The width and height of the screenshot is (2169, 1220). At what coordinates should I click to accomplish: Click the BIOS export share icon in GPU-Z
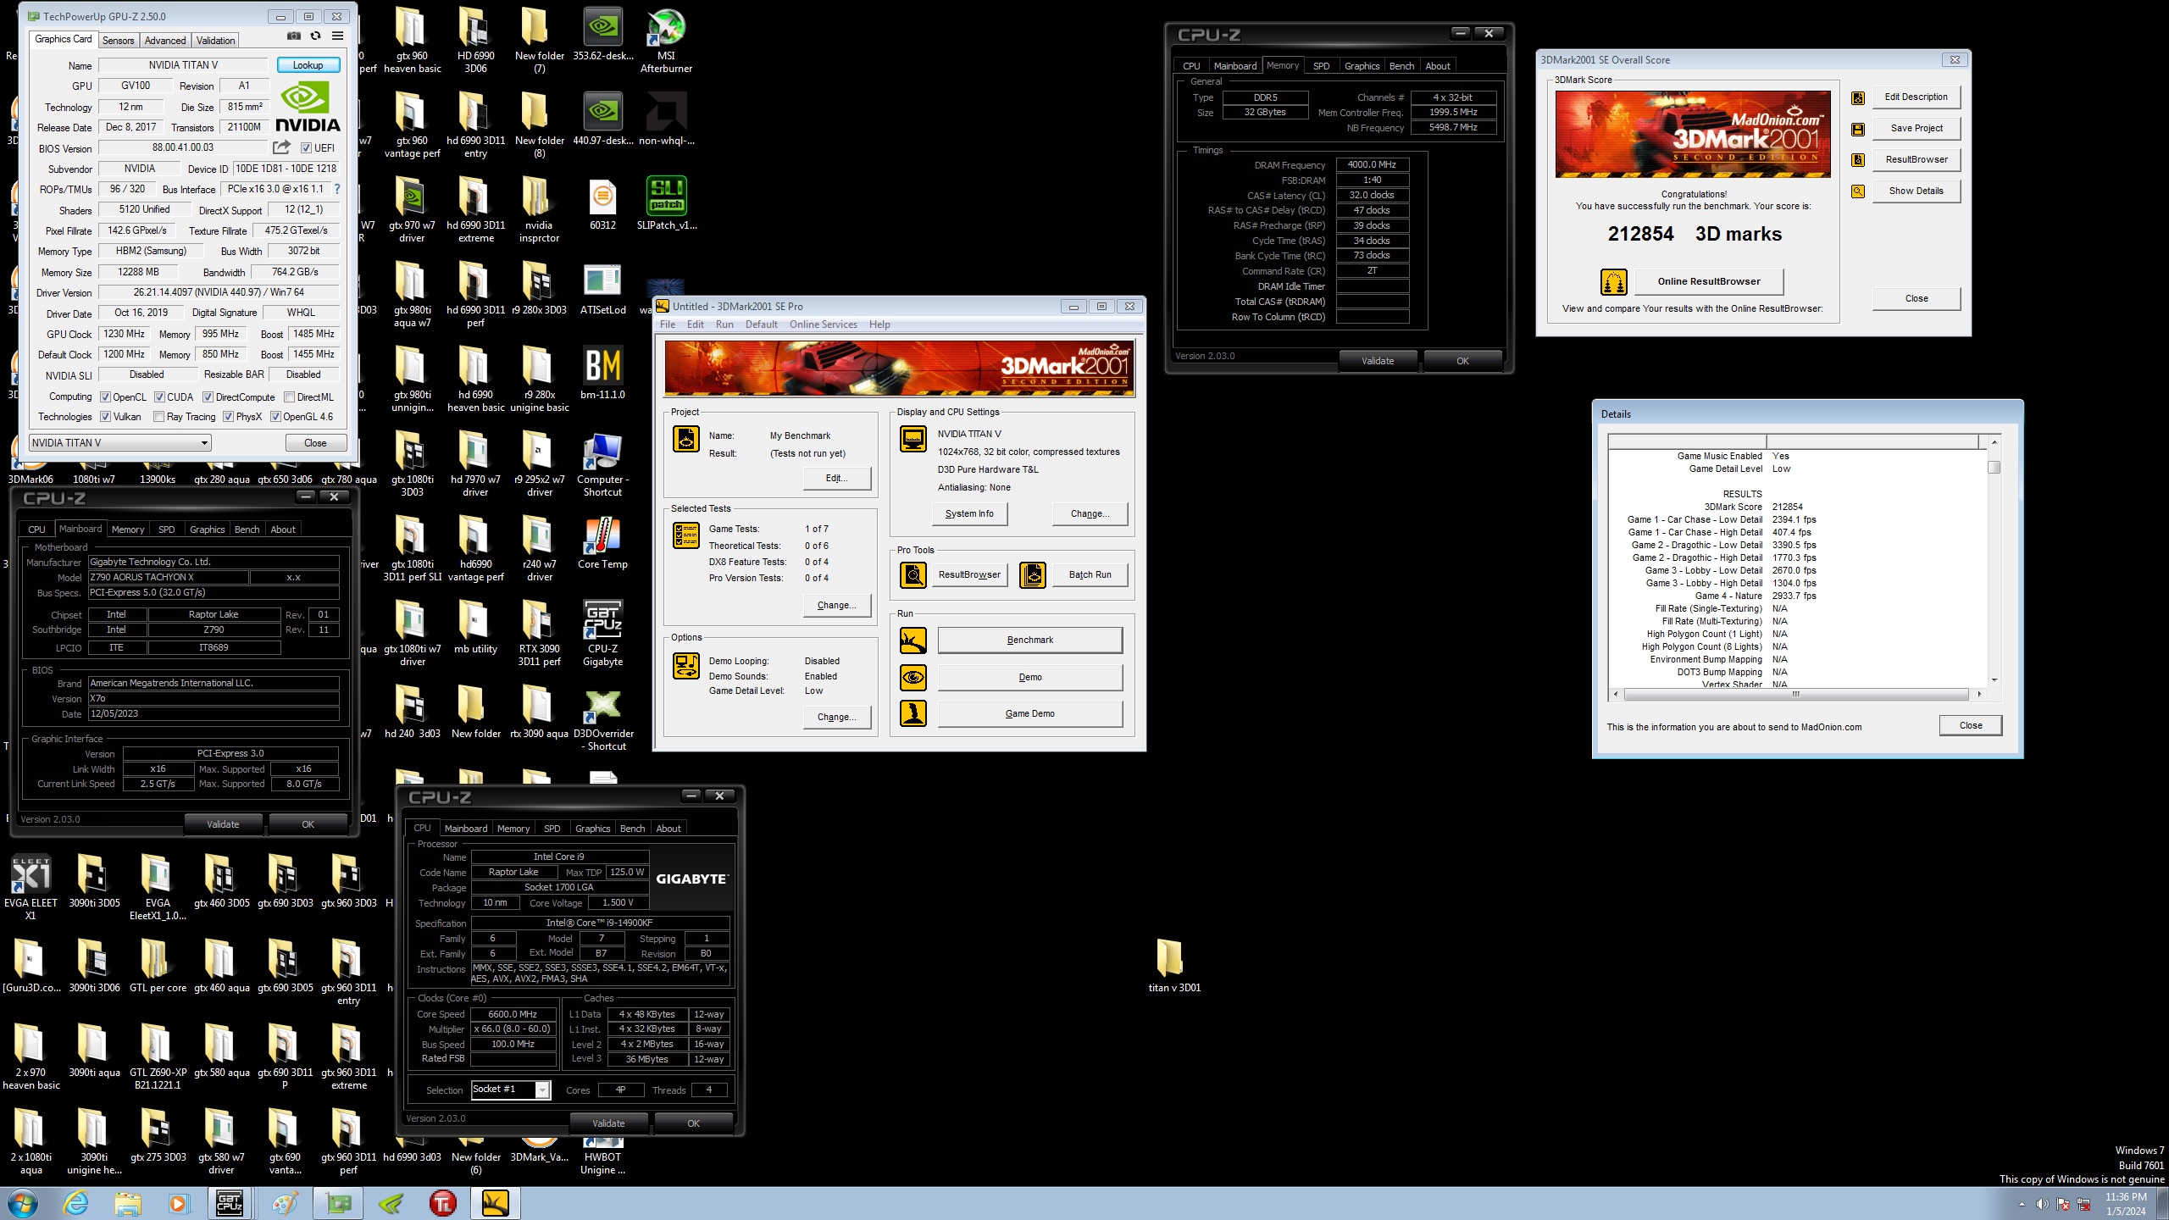click(282, 147)
